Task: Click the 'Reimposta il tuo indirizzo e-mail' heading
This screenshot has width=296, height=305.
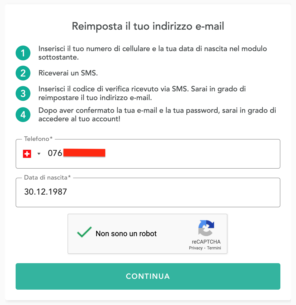Action: [148, 26]
